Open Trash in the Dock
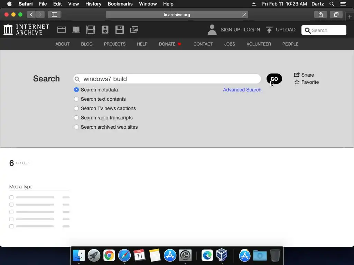Viewport: 354px width, 265px height. pos(275,256)
